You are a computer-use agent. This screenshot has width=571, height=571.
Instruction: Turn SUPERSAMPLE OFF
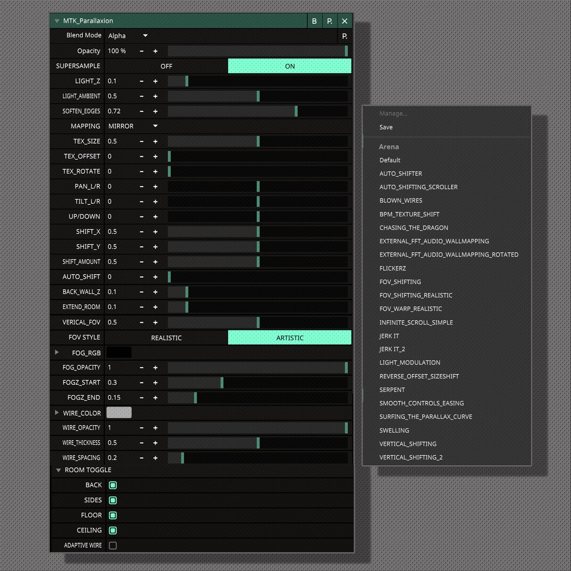point(166,66)
